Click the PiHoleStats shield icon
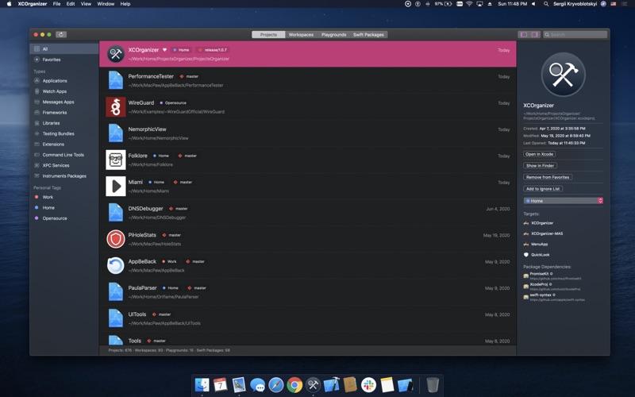Viewport: 635px width, 397px height. pos(115,239)
